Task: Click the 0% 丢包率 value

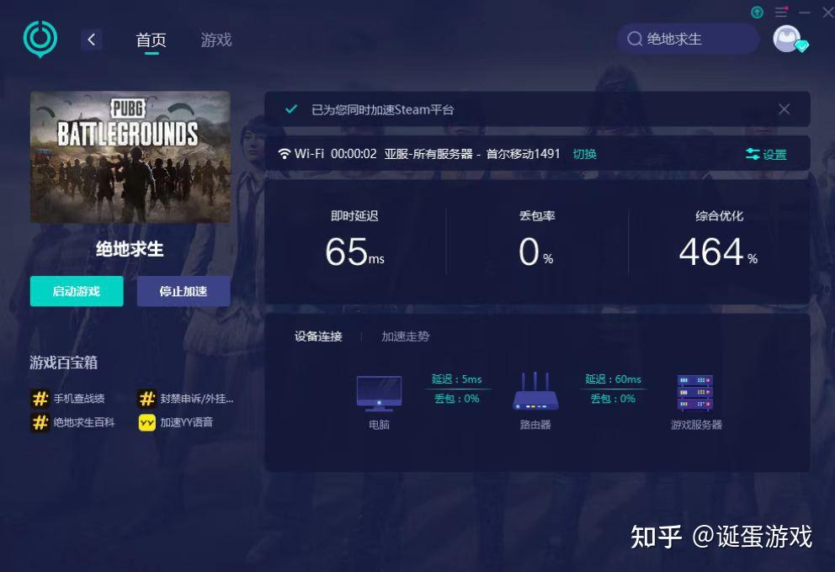Action: tap(535, 252)
